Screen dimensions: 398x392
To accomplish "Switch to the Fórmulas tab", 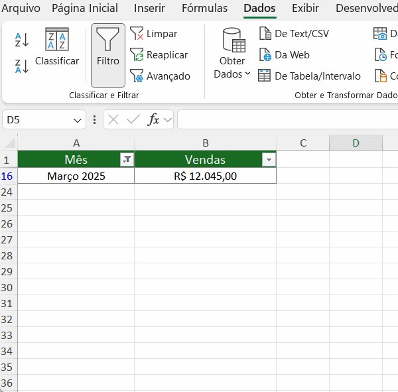I will [204, 8].
